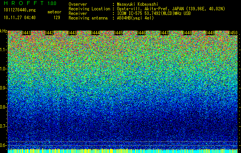Select the file name 1011270440.png
Image resolution: width=241 pixels, height=153 pixels.
click(x=20, y=10)
